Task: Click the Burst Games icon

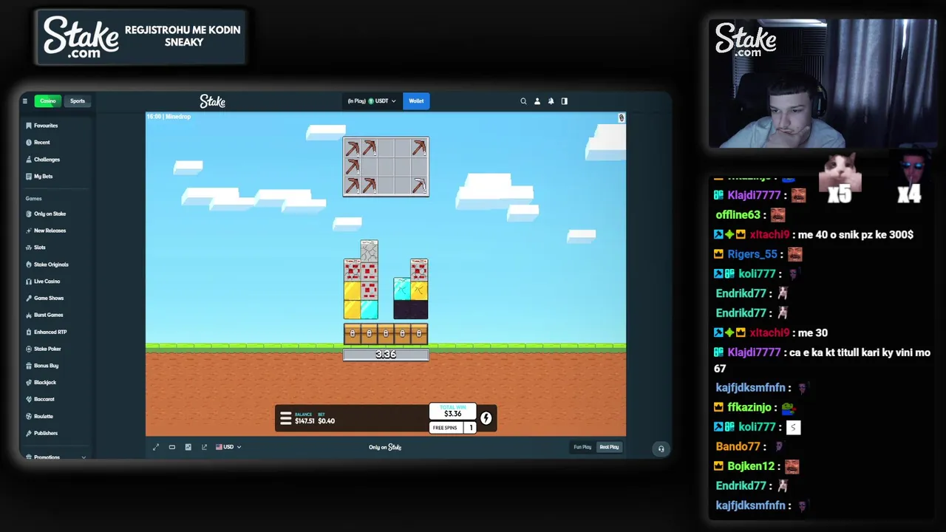Action: point(28,316)
